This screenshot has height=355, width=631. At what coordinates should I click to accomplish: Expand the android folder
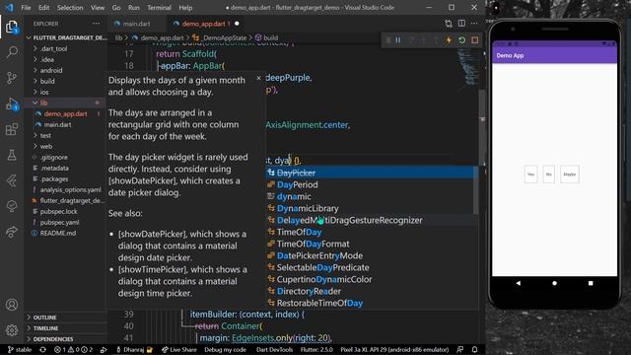click(51, 70)
